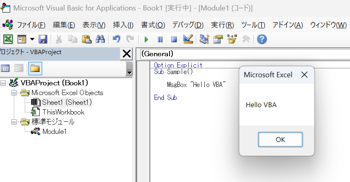Image resolution: width=350 pixels, height=182 pixels.
Task: Stop execution with the Reset square icon
Action: (174, 40)
